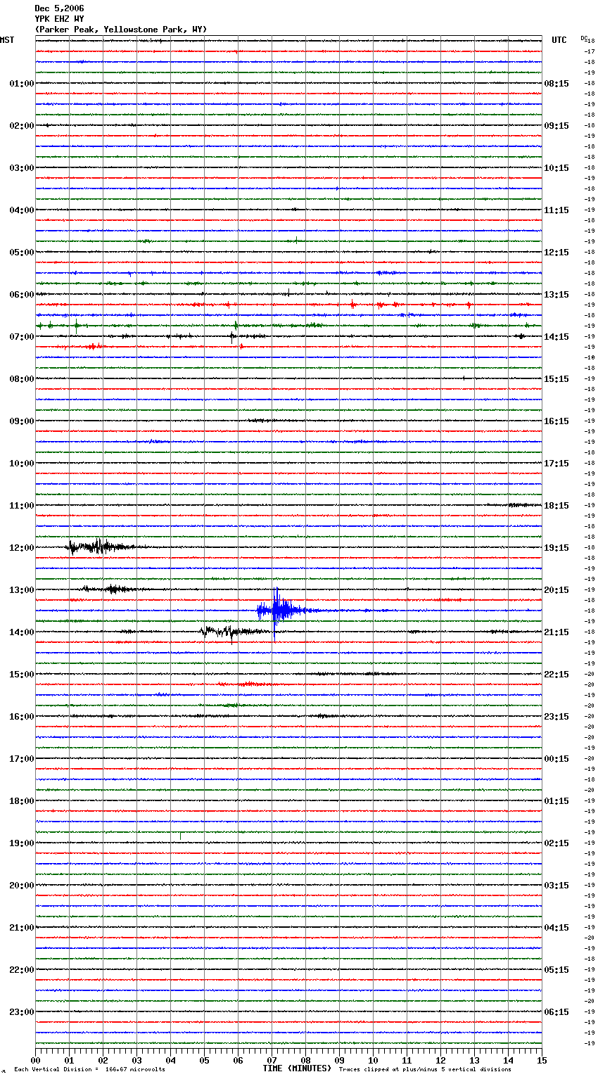The height and width of the screenshot is (1079, 598).
Task: Click the 22:15 UTC time label
Action: [556, 675]
